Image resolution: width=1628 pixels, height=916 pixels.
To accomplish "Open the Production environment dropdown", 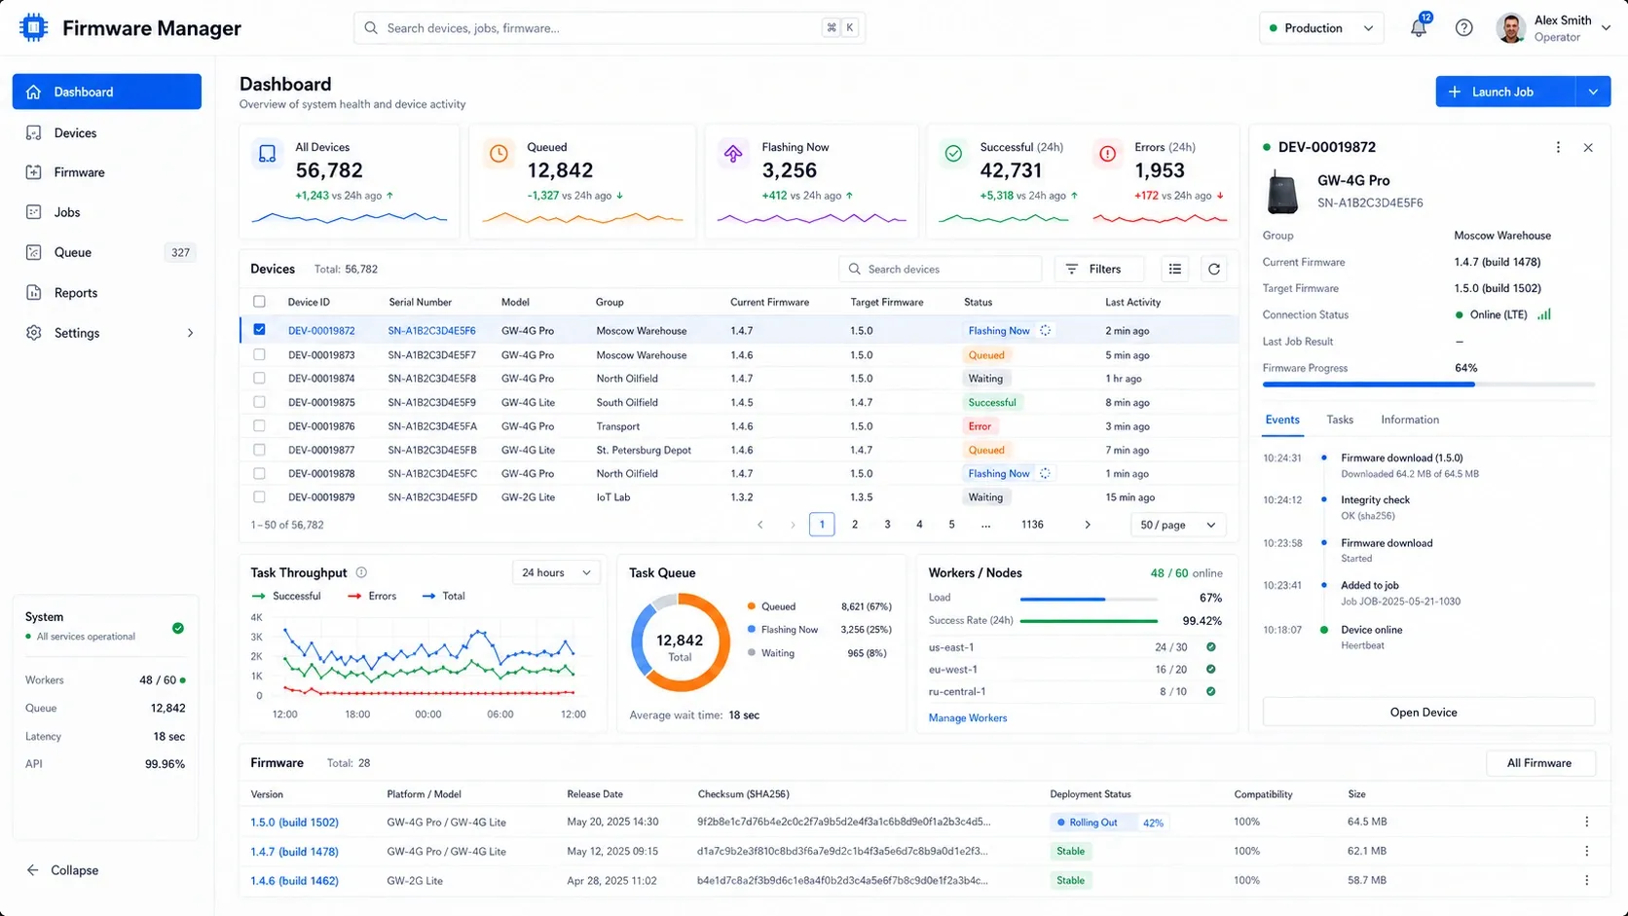I will (1321, 28).
